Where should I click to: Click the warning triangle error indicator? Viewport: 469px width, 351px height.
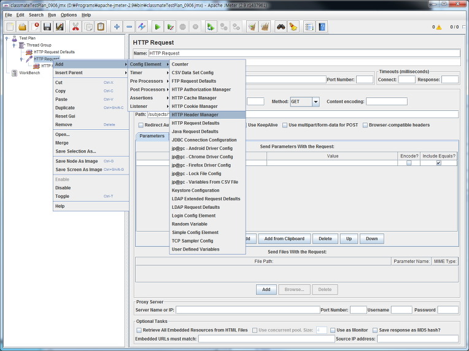tap(439, 27)
